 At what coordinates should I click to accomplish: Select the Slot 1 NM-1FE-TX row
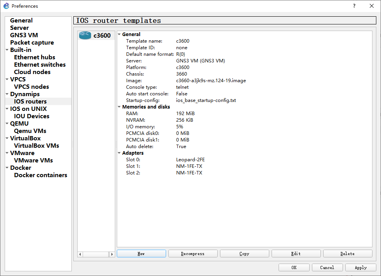click(244, 166)
